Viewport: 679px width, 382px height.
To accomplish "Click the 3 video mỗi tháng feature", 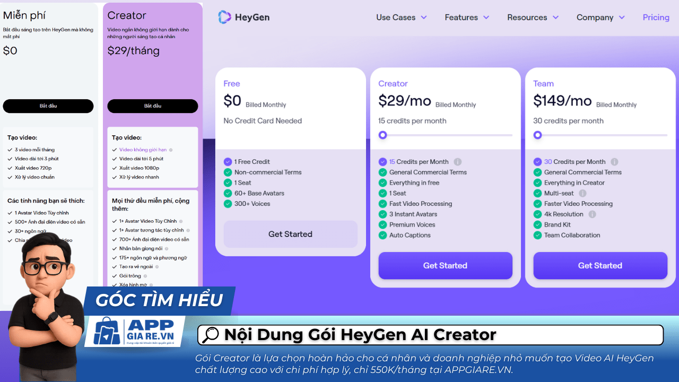I will [34, 150].
